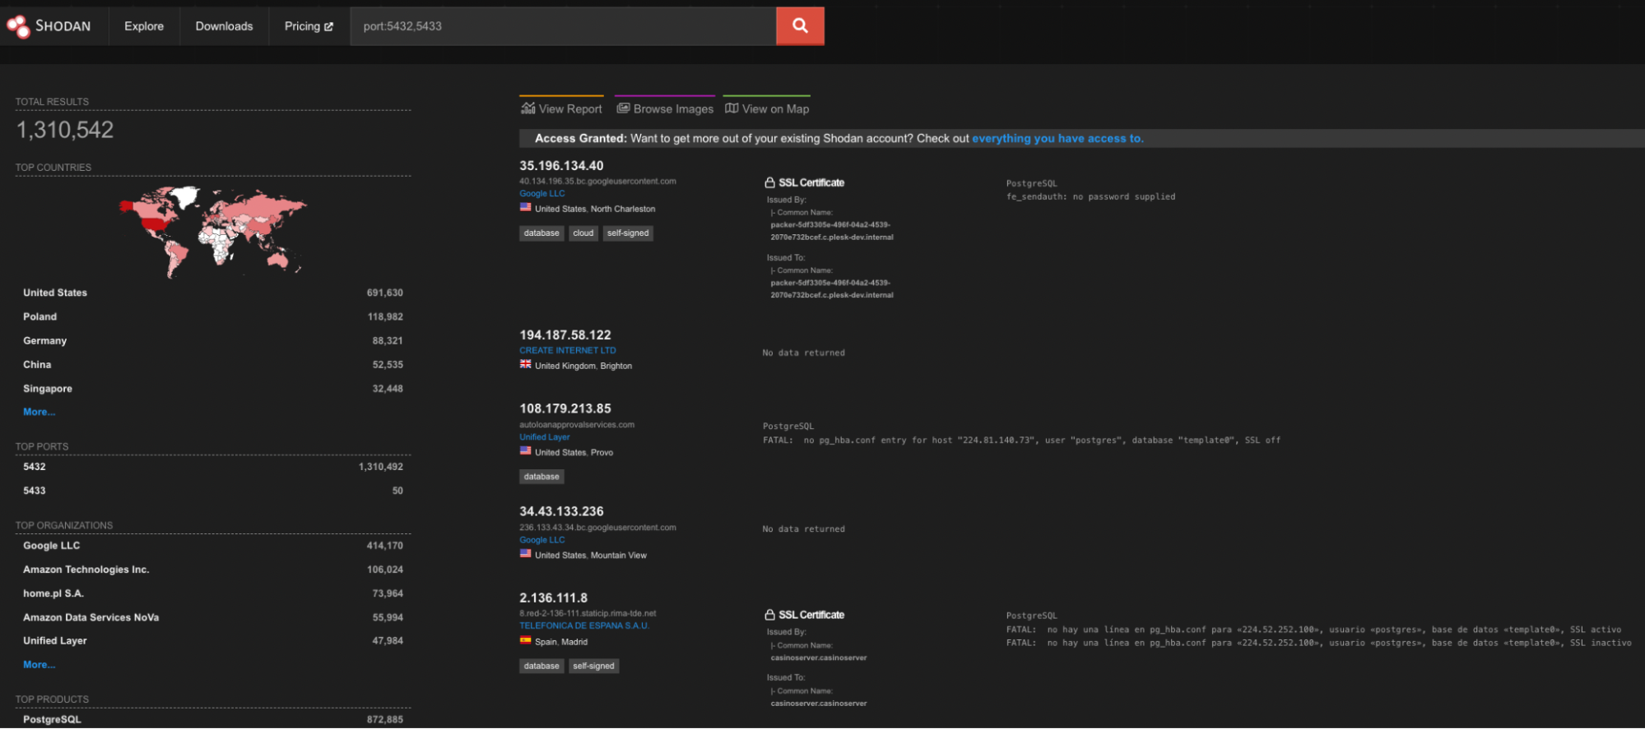Screen dimensions: 1645x729
Task: Expand More under Top Organizations
Action: 39,664
